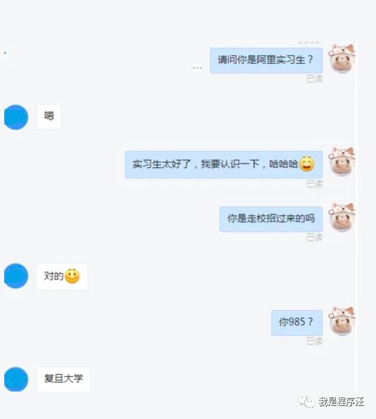376x419 pixels.
Task: Click blue avatar beside '对的' message
Action: [x=16, y=276]
